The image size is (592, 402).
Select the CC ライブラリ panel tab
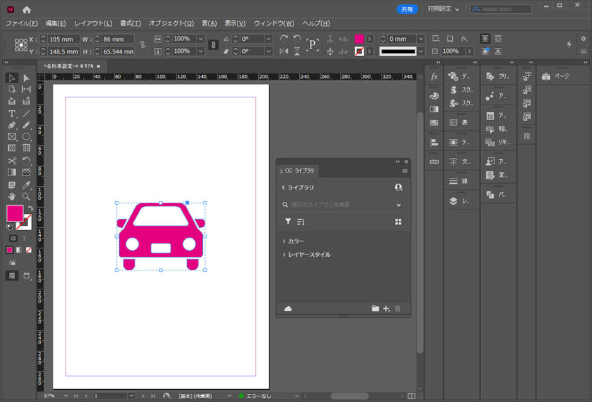pos(297,171)
